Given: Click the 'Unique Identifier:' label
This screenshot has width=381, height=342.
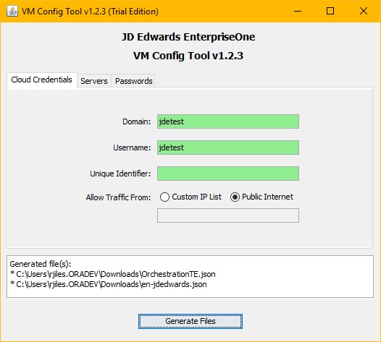Looking at the screenshot, I should (x=120, y=174).
